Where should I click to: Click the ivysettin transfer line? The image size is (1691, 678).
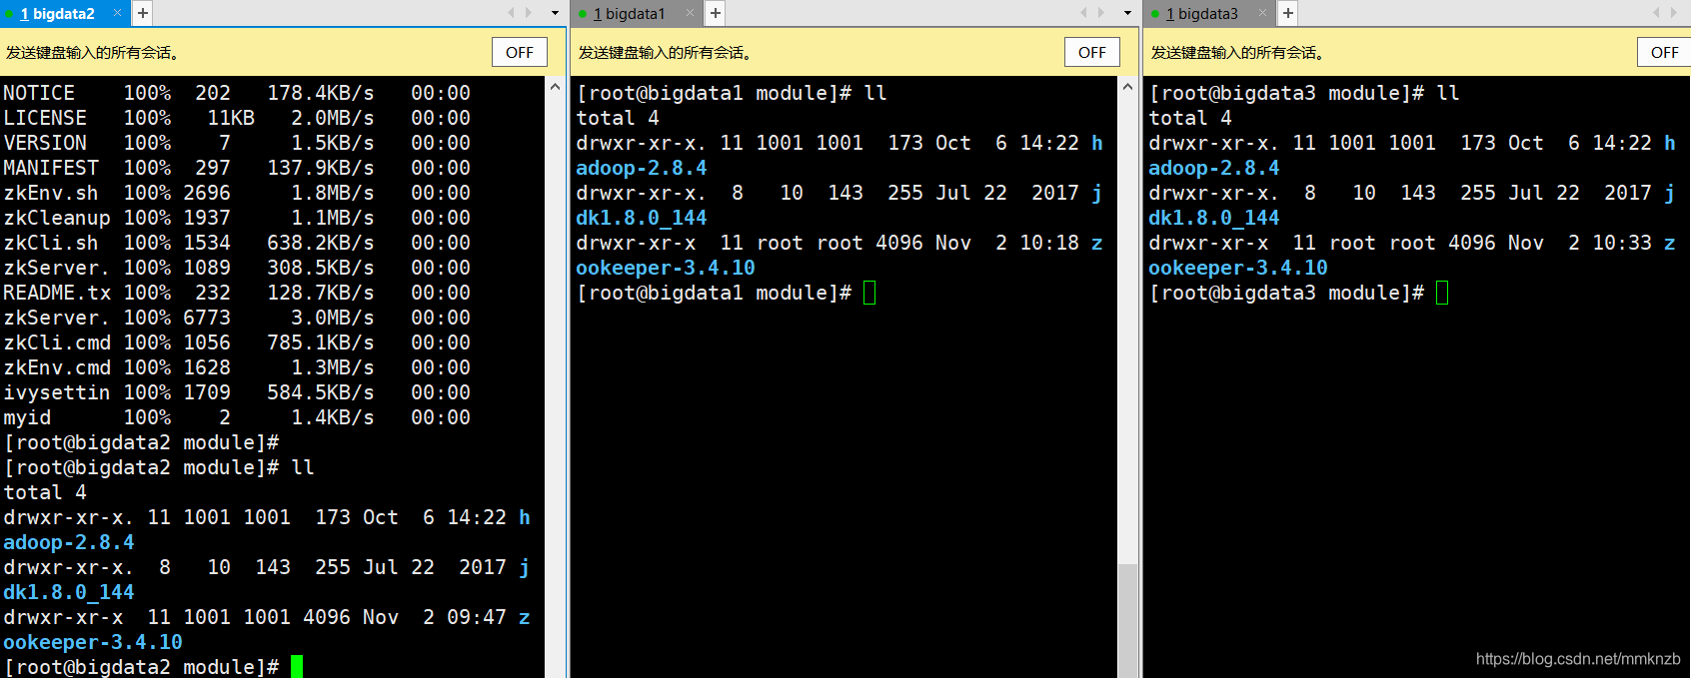tap(237, 392)
